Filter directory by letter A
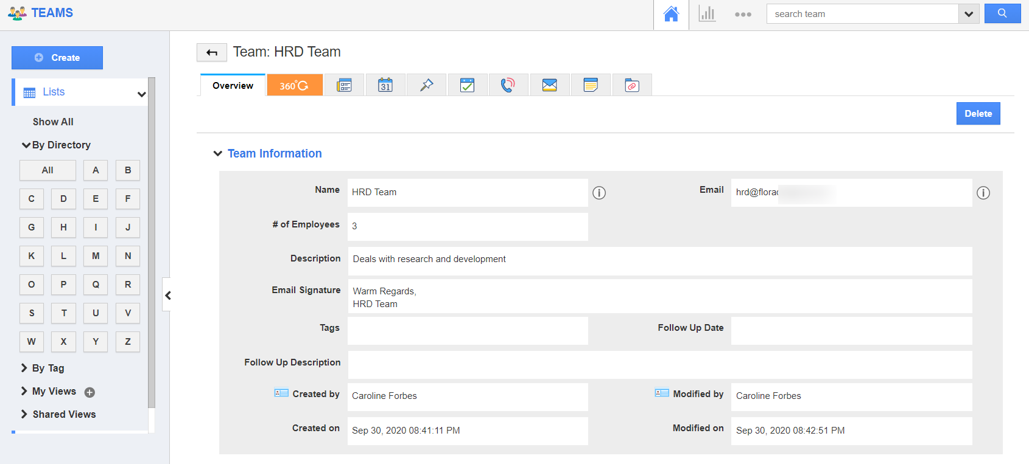Image resolution: width=1029 pixels, height=464 pixels. [x=96, y=170]
